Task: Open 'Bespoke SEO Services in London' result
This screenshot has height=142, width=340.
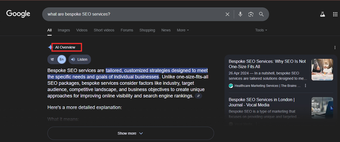Action: click(262, 102)
